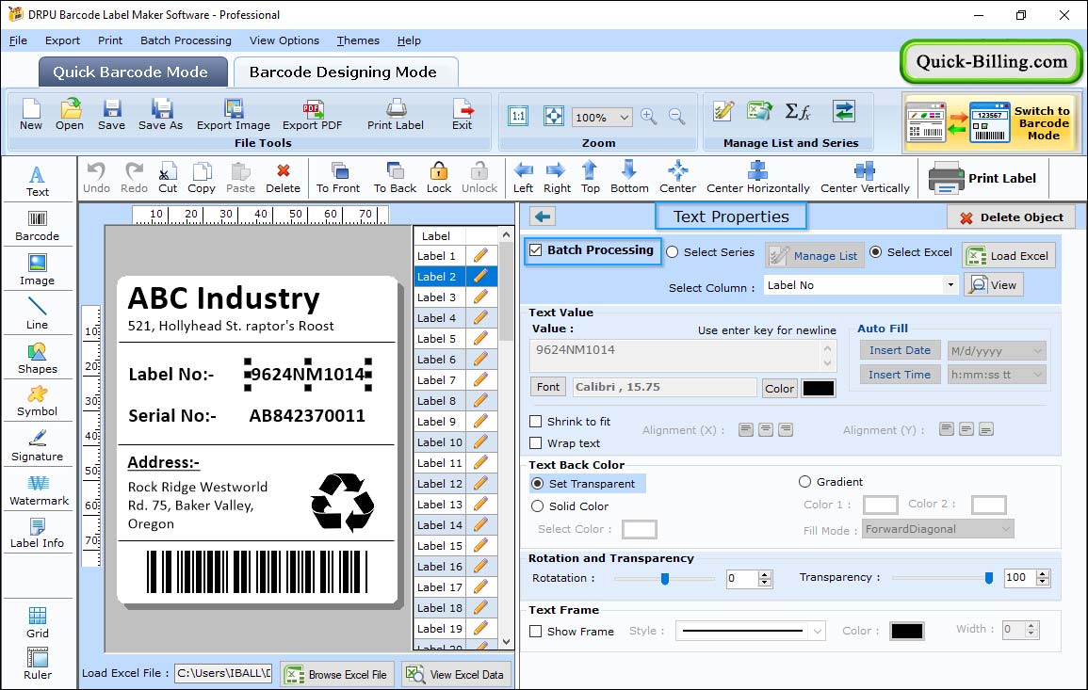
Task: Toggle the Ruler display
Action: [x=38, y=664]
